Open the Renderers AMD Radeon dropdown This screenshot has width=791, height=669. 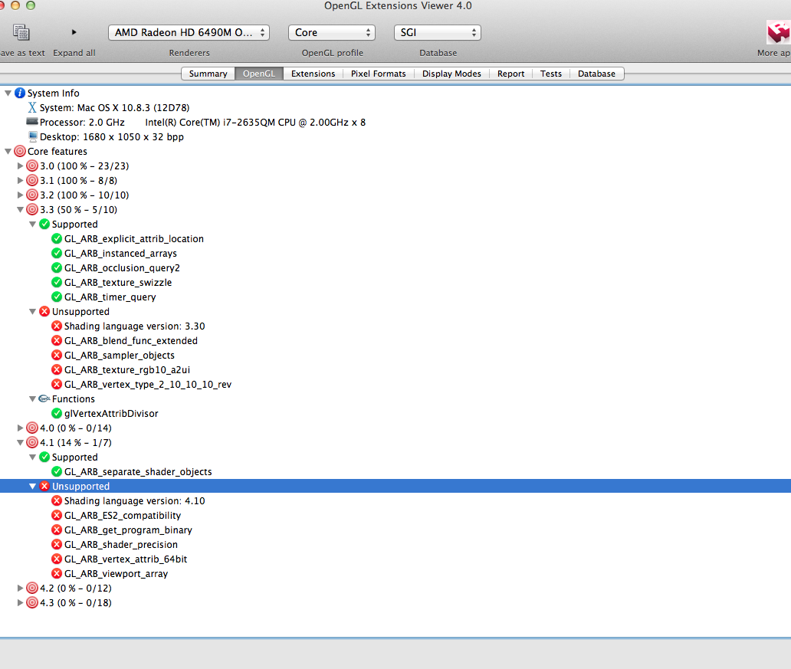tap(189, 33)
